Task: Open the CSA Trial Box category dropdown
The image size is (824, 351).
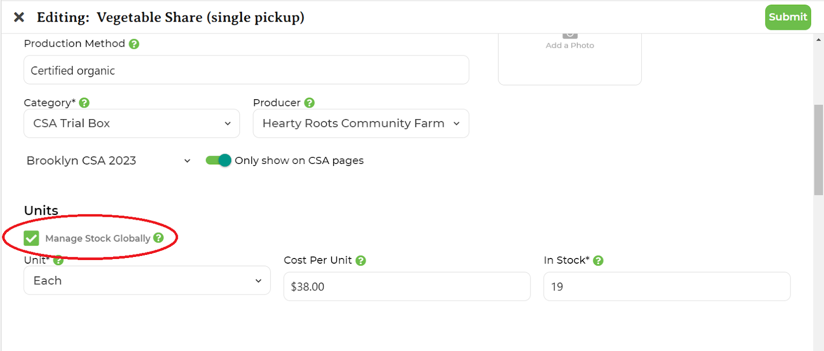Action: 132,123
